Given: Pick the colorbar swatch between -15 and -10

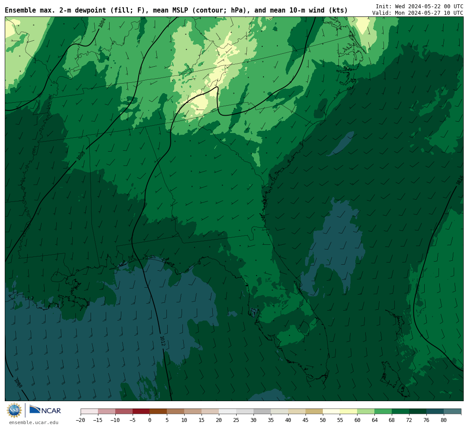Looking at the screenshot, I should (107, 412).
